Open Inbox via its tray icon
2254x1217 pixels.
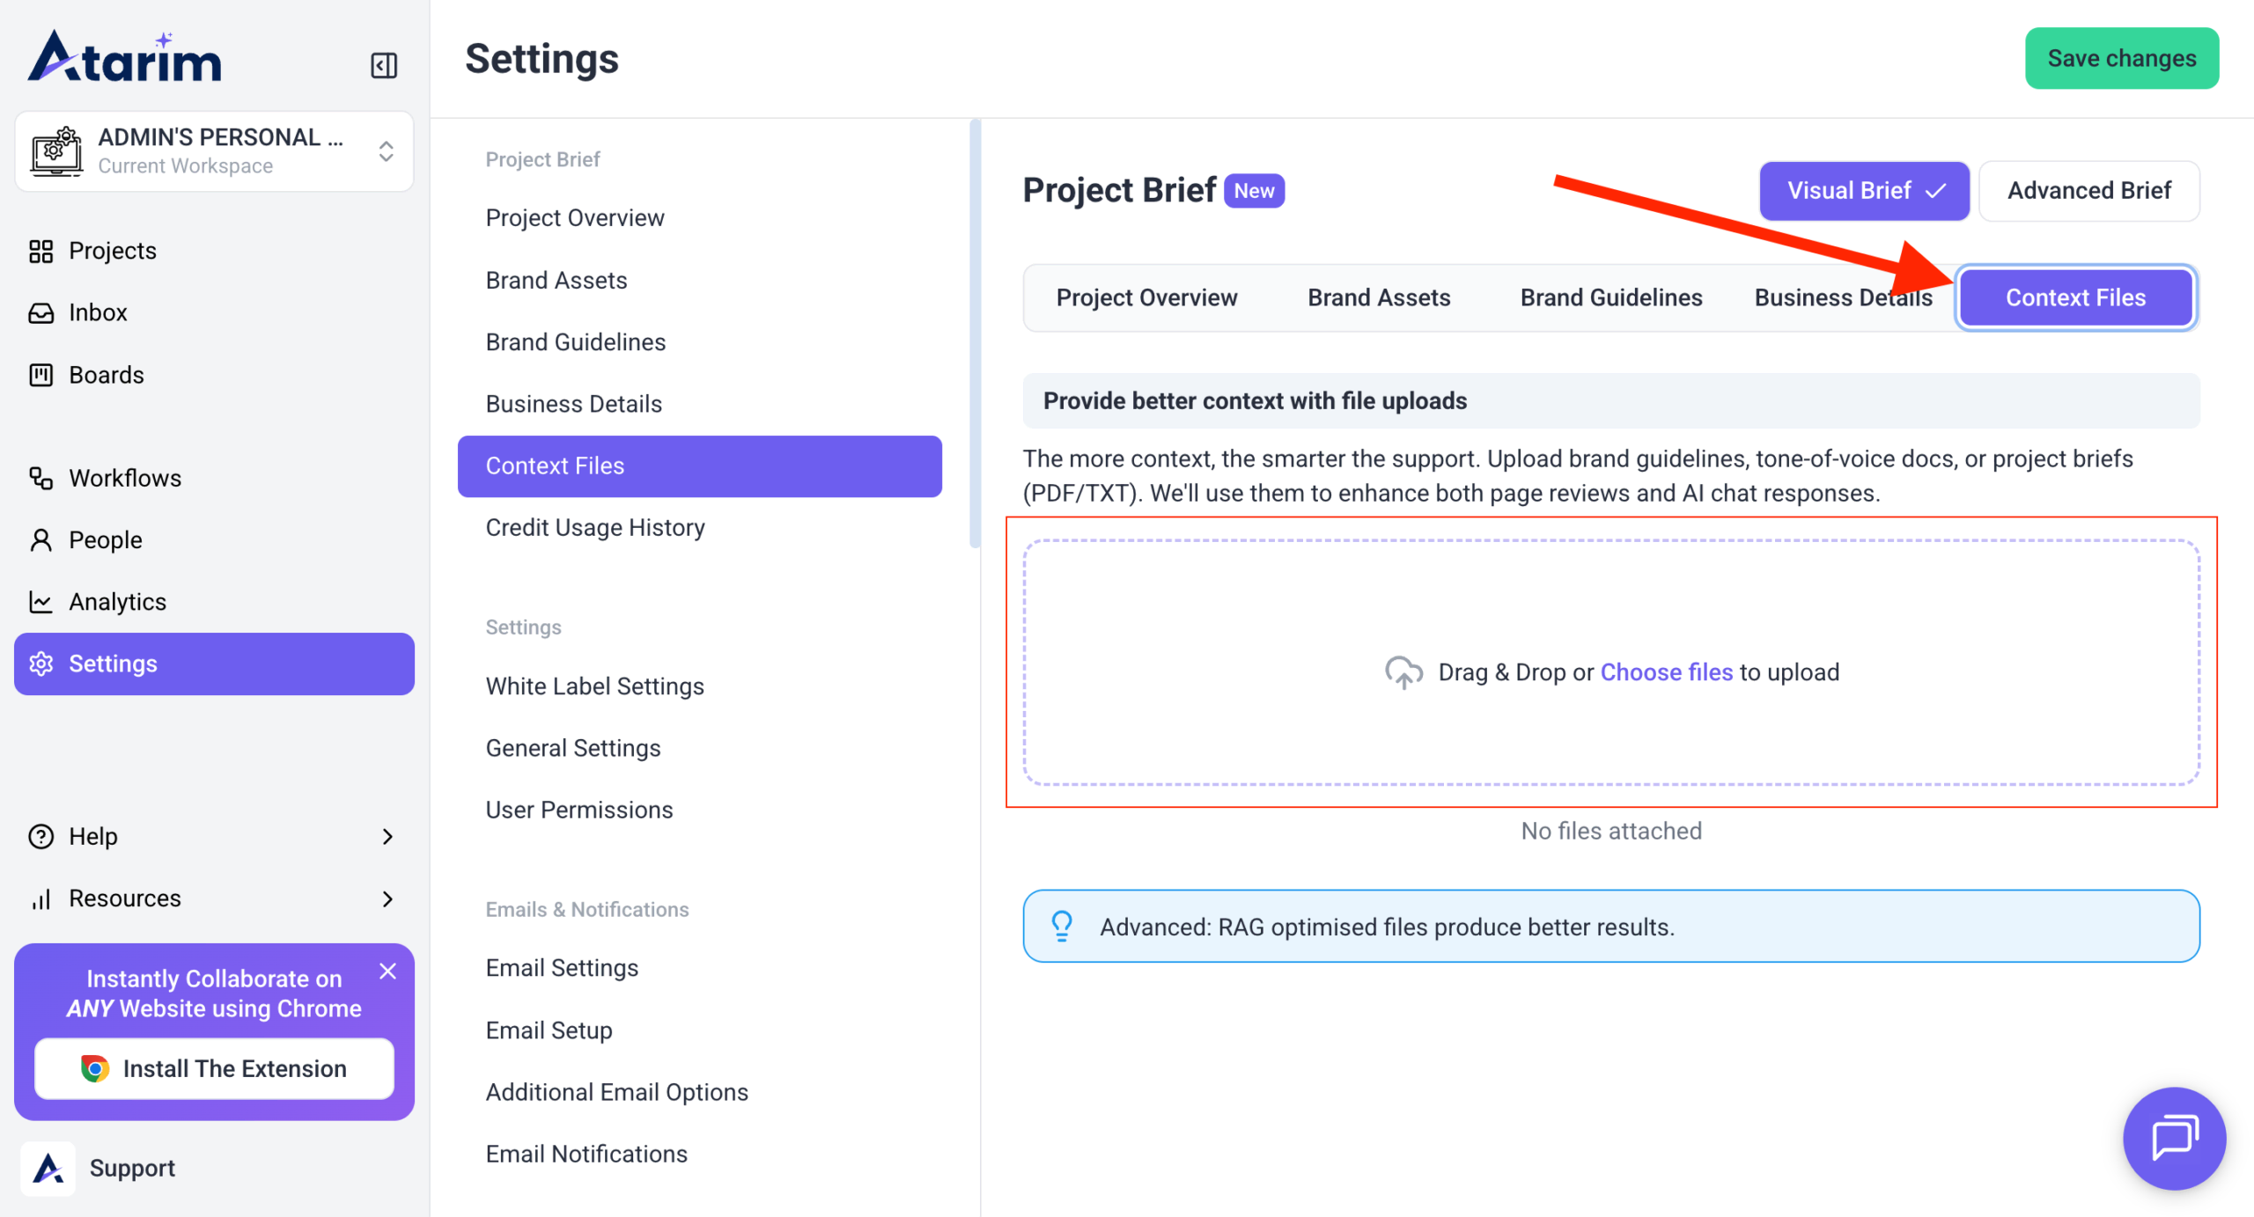41,312
